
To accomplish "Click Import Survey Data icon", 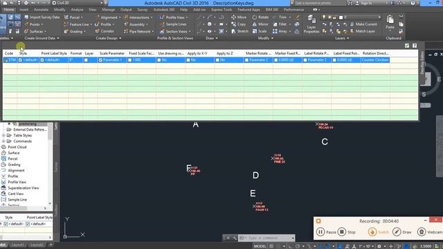I will (x=26, y=17).
